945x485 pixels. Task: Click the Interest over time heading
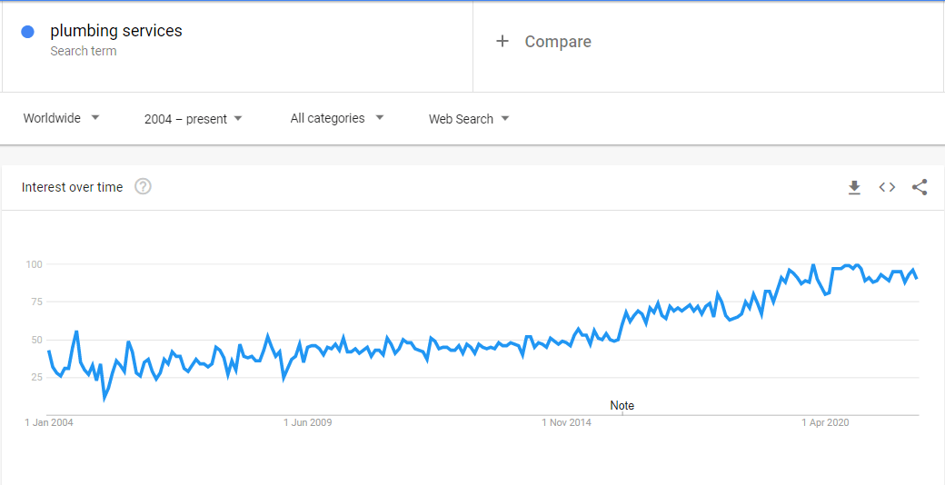pos(73,187)
